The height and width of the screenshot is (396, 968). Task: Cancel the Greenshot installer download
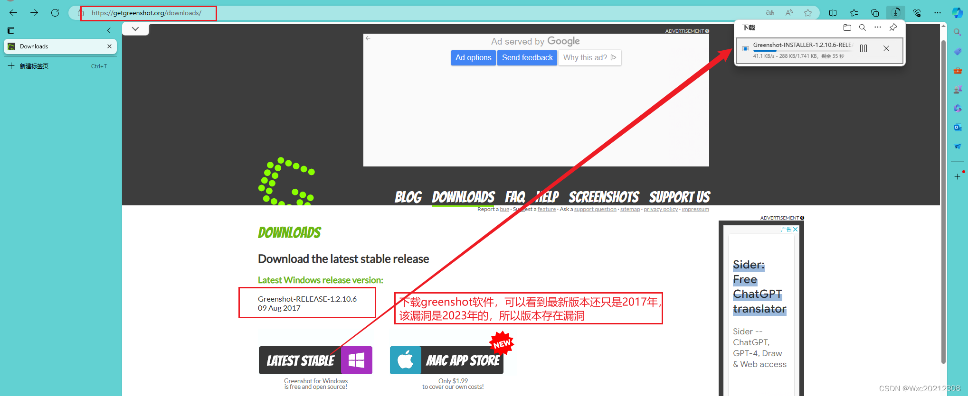coord(886,48)
